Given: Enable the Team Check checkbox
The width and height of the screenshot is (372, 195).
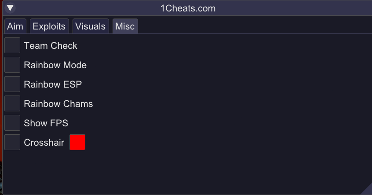Looking at the screenshot, I should click(12, 45).
